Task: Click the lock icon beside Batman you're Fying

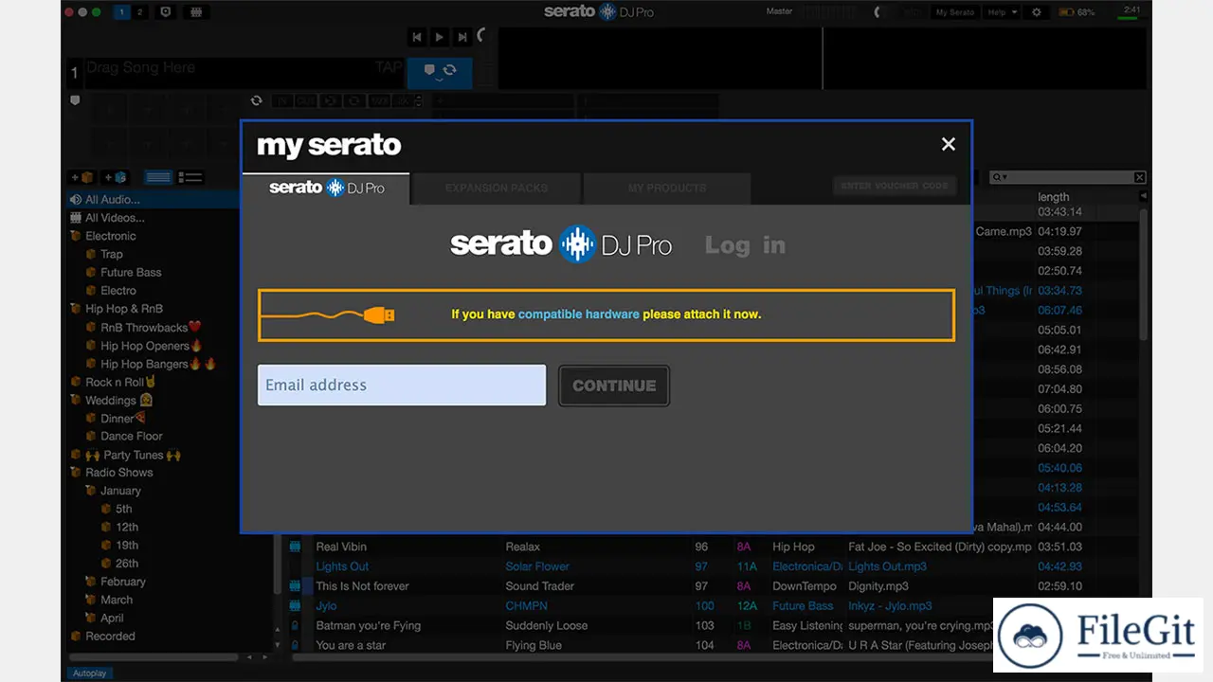Action: [295, 625]
